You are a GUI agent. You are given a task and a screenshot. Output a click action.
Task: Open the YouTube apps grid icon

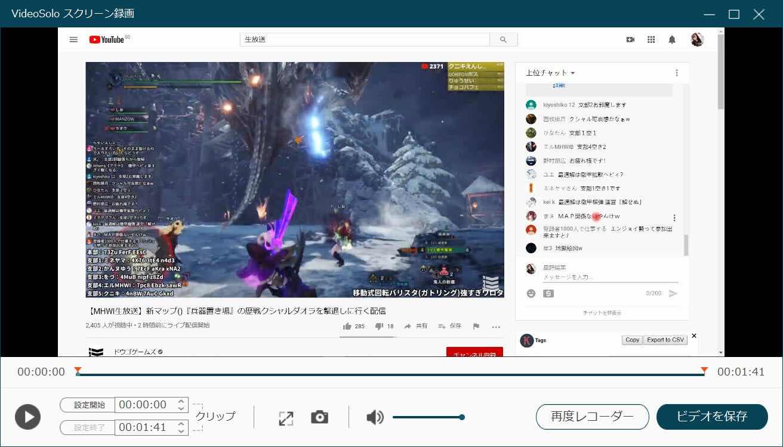(651, 39)
